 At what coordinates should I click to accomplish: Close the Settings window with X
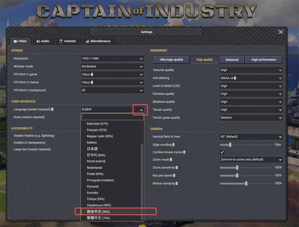[x=281, y=32]
